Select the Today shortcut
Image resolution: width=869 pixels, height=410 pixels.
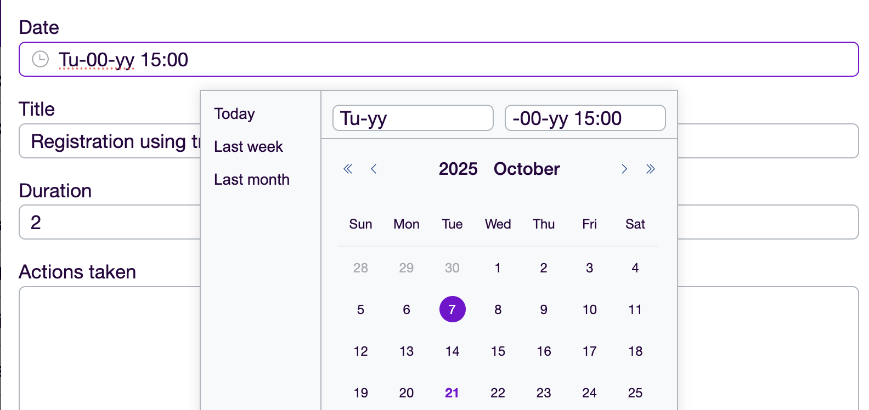pos(234,114)
